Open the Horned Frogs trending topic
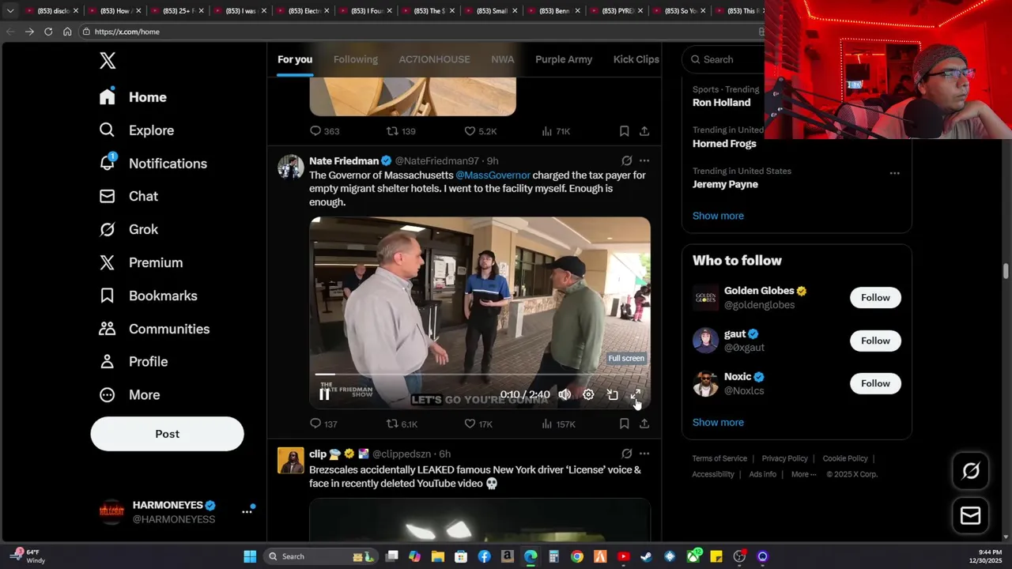 click(x=724, y=144)
